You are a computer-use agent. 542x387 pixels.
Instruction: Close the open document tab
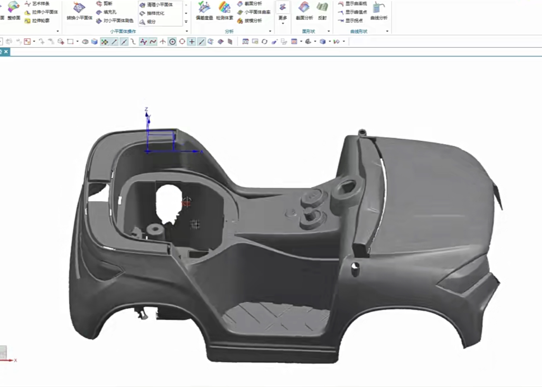click(x=6, y=52)
